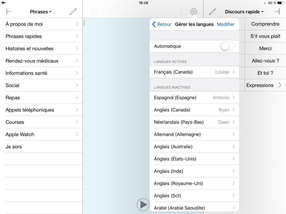Edit quick speech with the right pencil icon
286x214 pixels.
213,12
